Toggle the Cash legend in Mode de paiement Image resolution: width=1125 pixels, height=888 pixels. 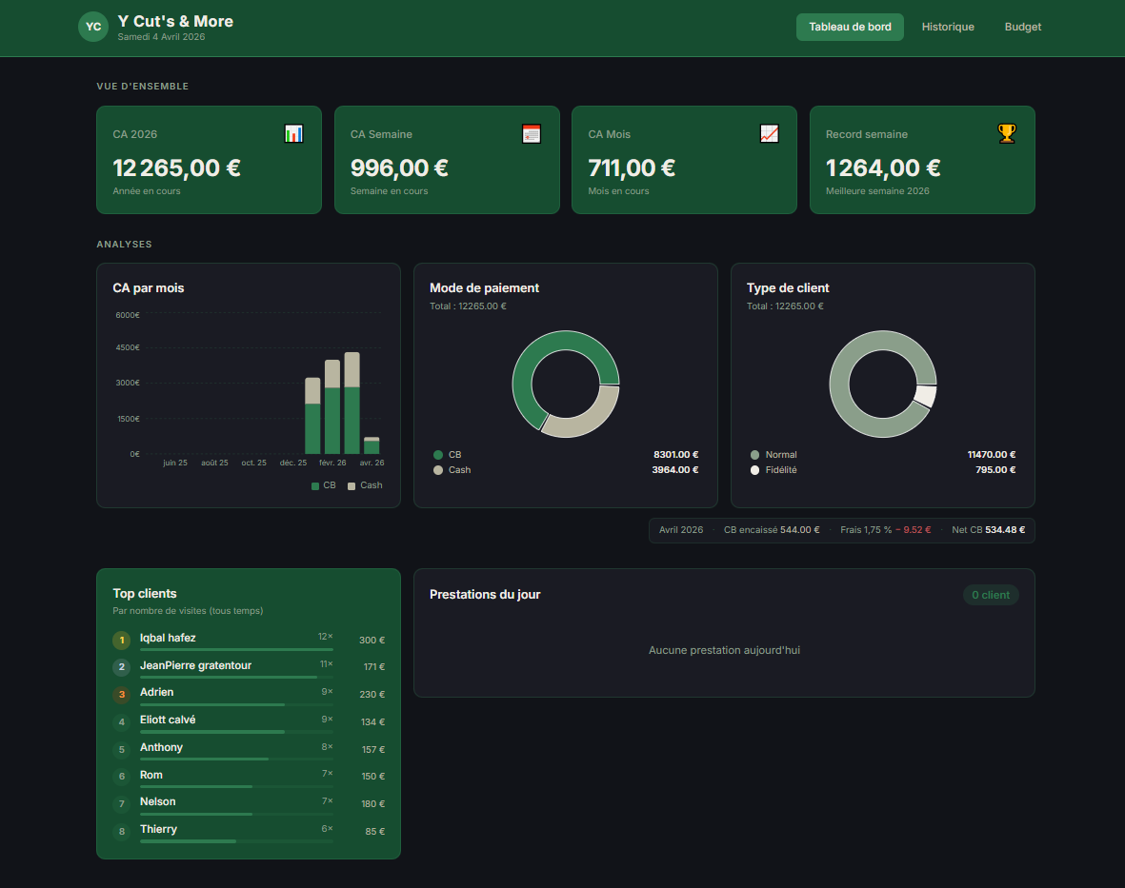[437, 469]
